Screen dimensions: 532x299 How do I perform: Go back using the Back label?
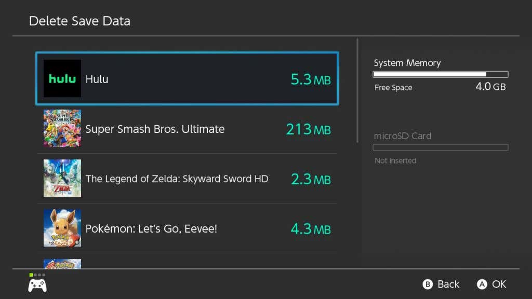(448, 284)
